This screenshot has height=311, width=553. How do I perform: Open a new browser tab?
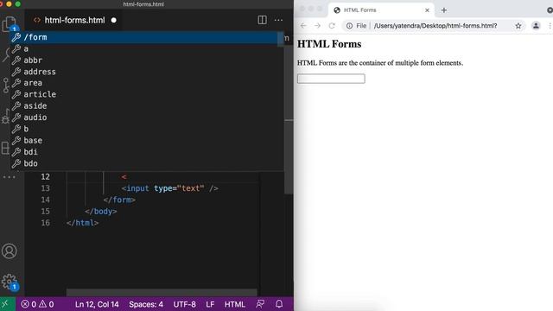[444, 10]
